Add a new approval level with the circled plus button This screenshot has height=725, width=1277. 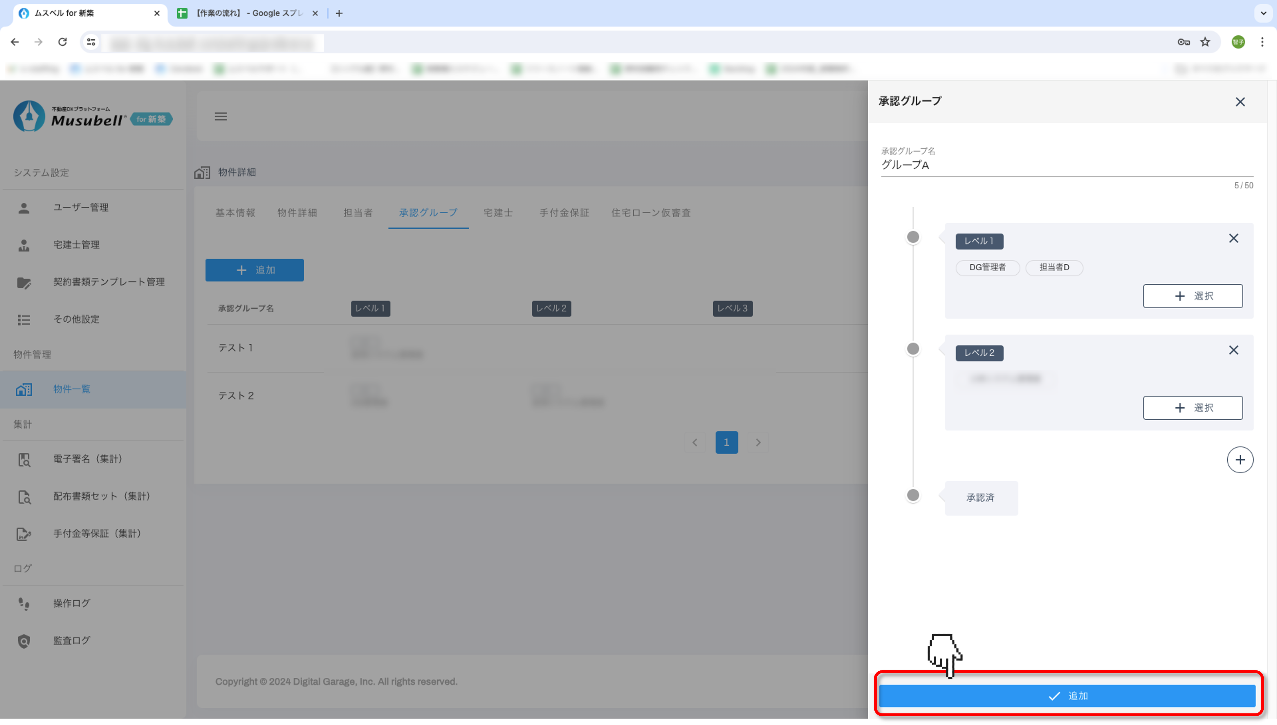tap(1240, 460)
